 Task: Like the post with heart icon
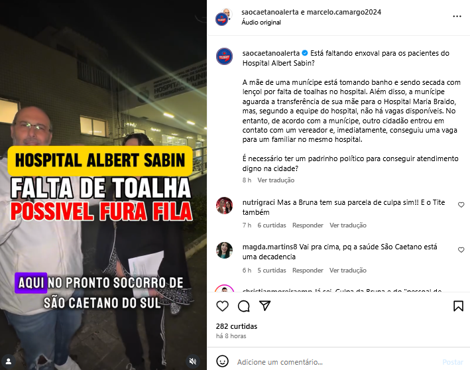pos(223,306)
